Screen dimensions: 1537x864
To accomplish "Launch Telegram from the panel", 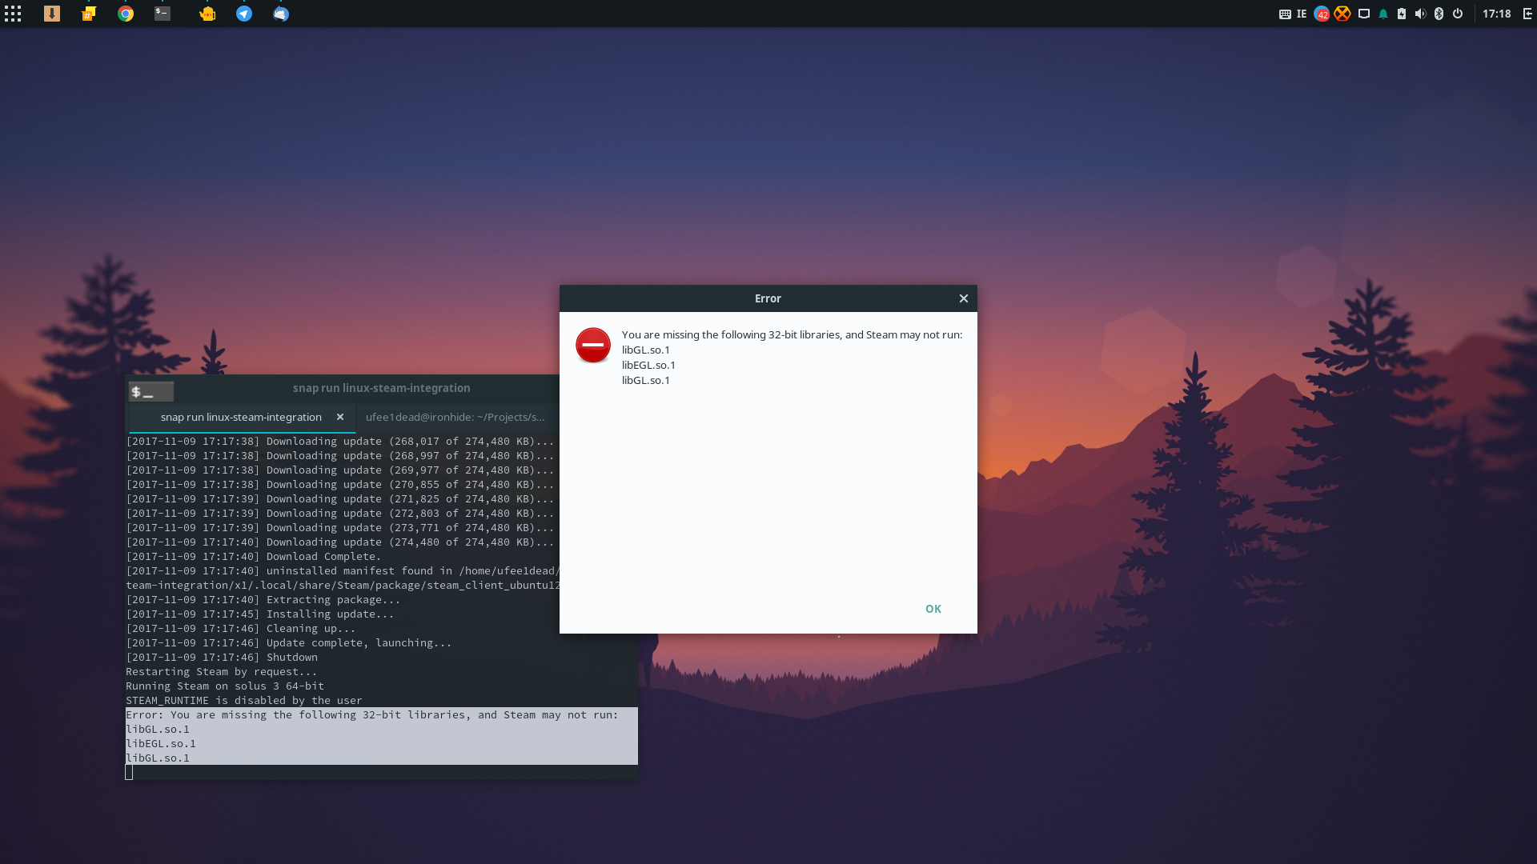I will [244, 14].
